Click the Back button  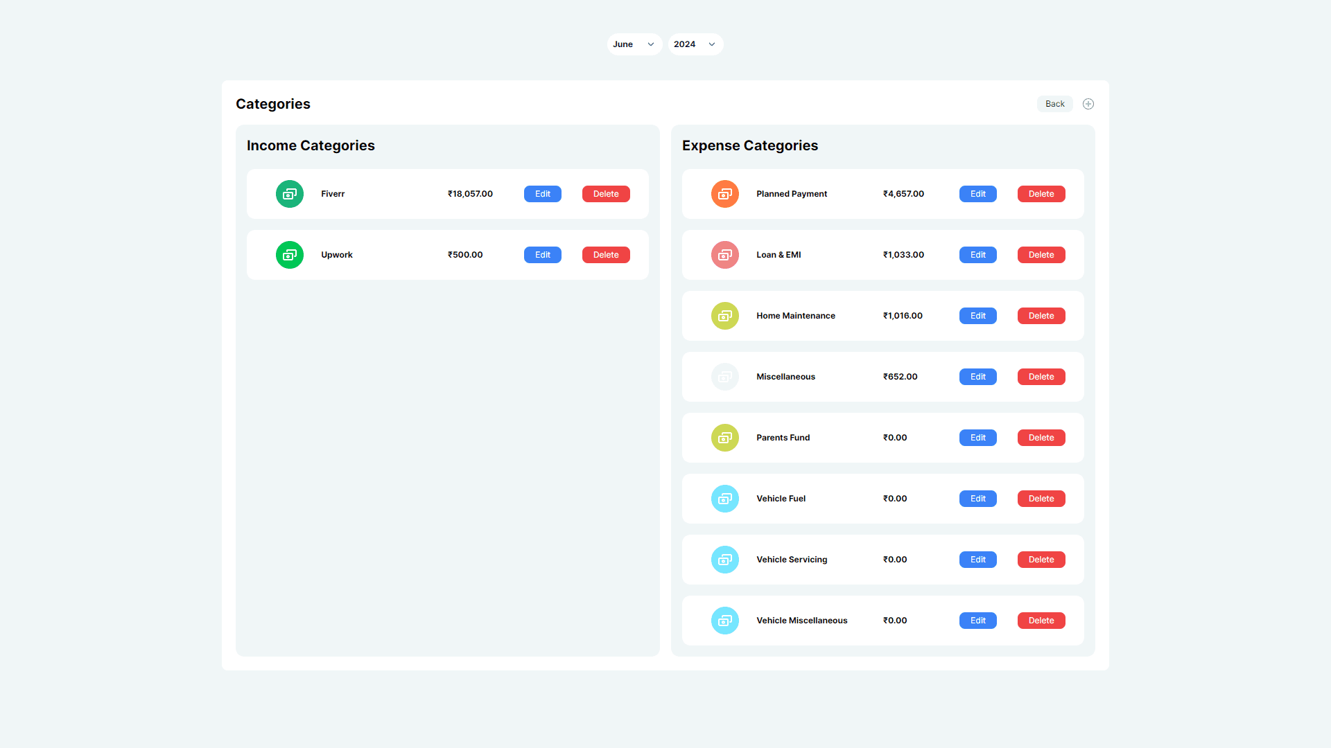tap(1054, 103)
